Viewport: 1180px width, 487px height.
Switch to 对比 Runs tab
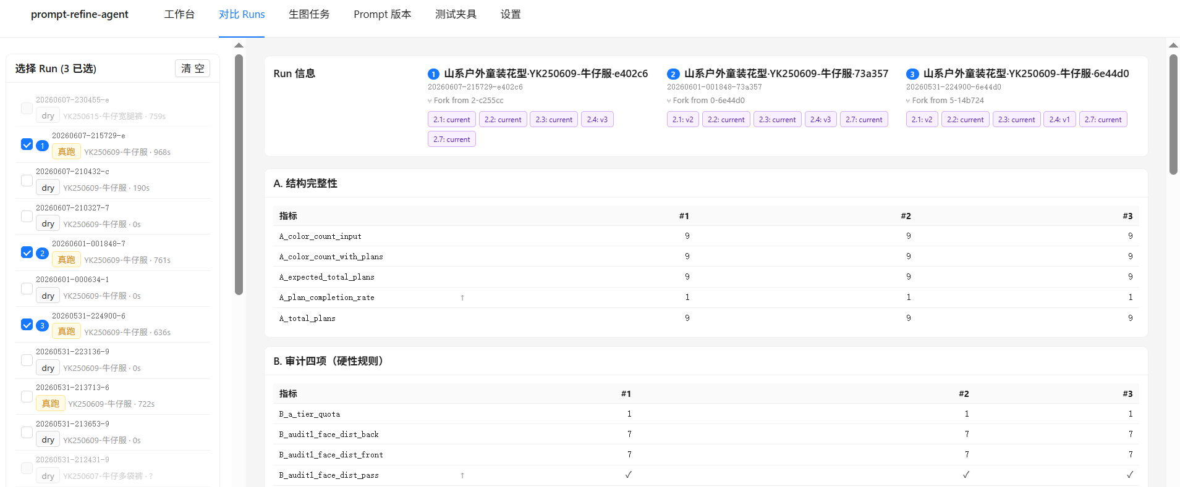[x=242, y=14]
